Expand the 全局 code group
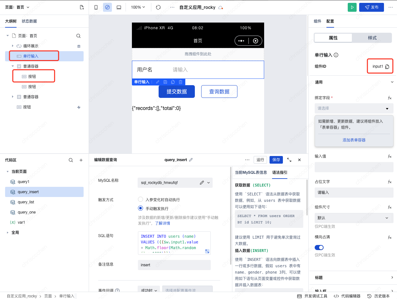 [8, 233]
